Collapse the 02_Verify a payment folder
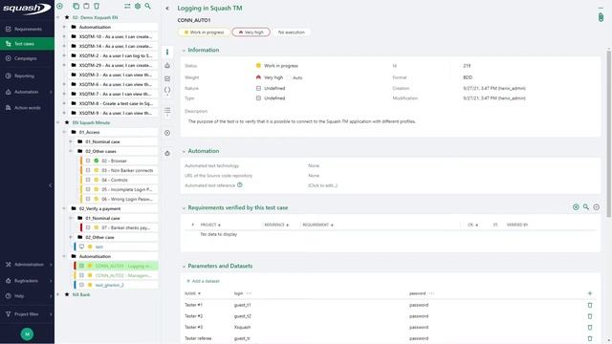Image resolution: width=612 pixels, height=344 pixels. coord(64,208)
